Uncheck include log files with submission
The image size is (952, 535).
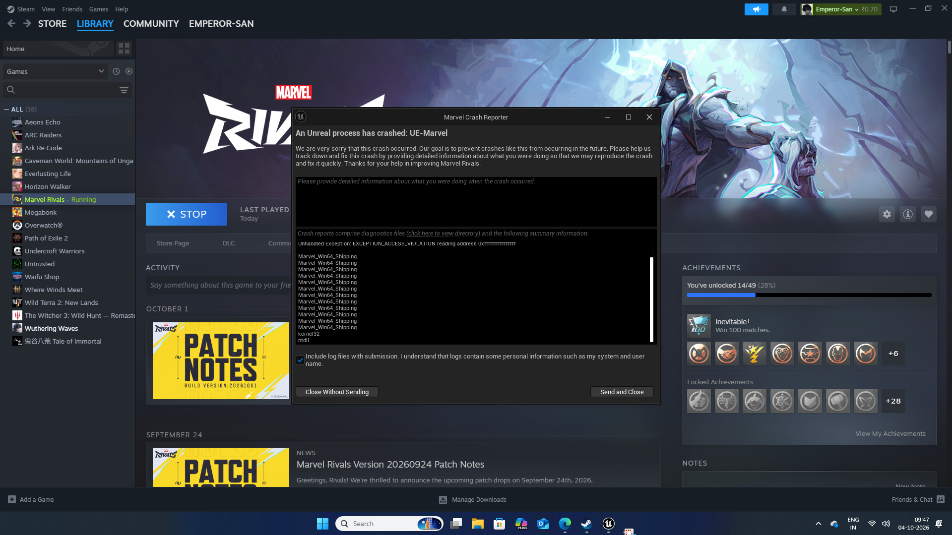(300, 360)
